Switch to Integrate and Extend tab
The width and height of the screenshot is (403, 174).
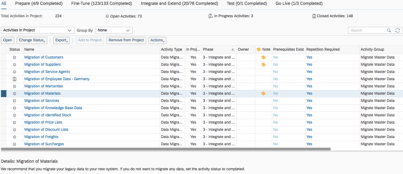click(179, 3)
